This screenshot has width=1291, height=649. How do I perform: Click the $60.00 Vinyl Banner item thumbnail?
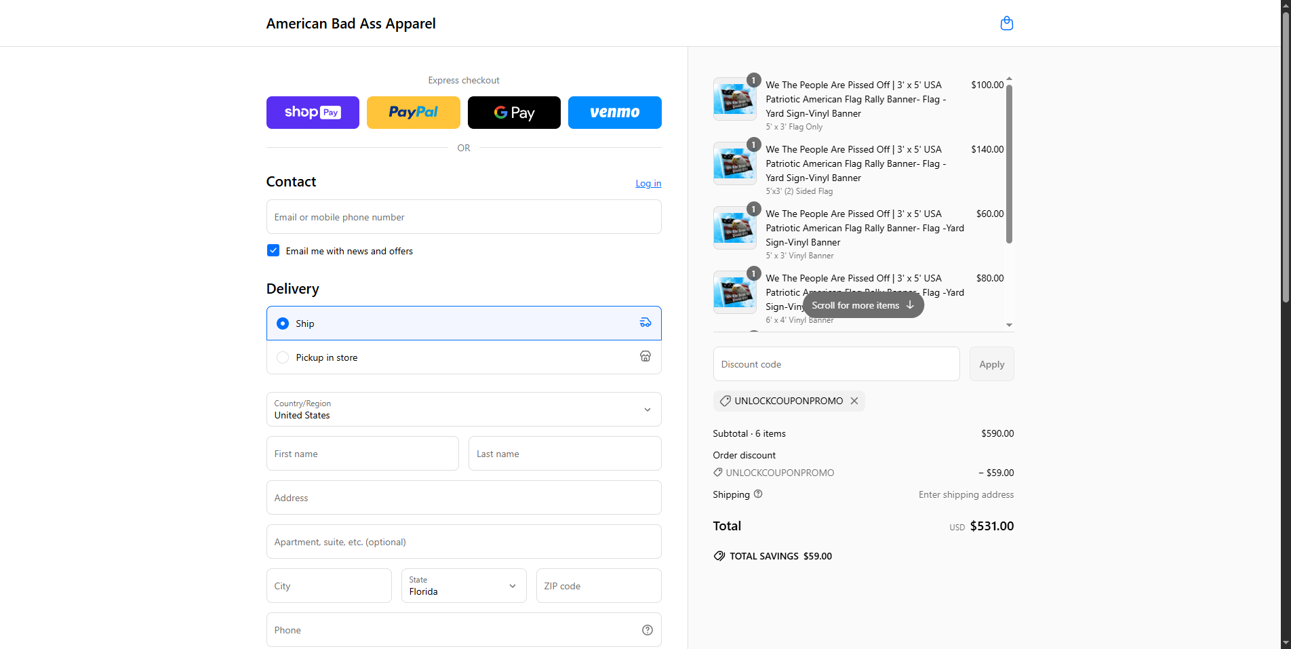(x=734, y=228)
